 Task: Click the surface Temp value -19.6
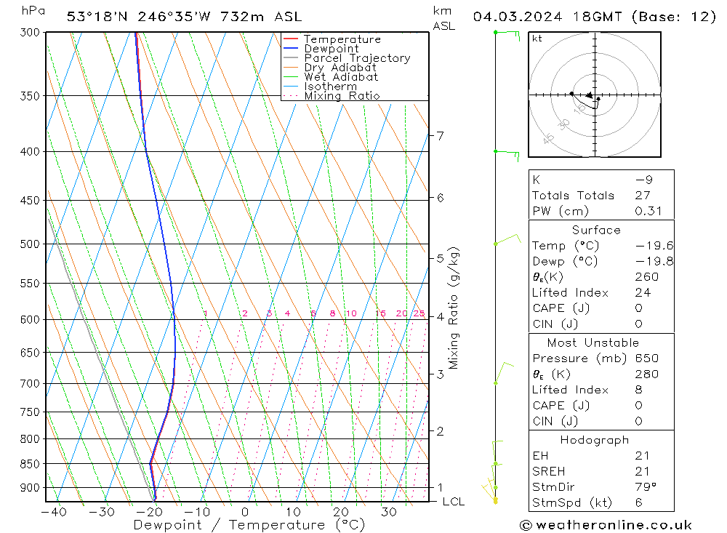654,246
